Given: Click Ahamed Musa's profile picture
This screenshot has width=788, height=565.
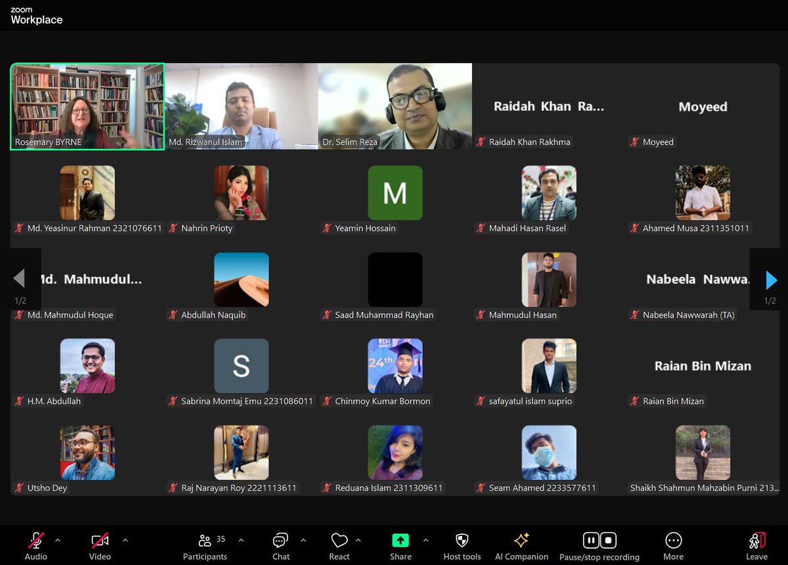Looking at the screenshot, I should 703,192.
